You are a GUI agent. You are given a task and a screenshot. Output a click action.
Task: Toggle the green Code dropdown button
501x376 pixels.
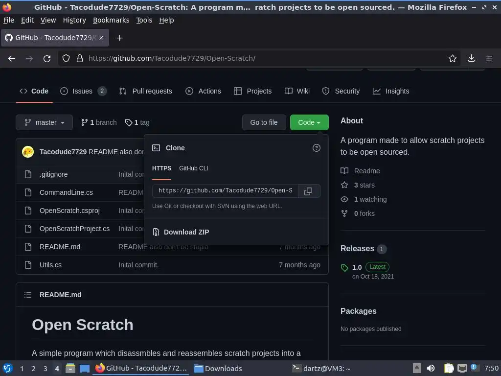(309, 123)
